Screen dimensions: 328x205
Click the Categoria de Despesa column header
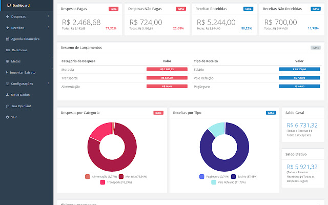coord(78,61)
